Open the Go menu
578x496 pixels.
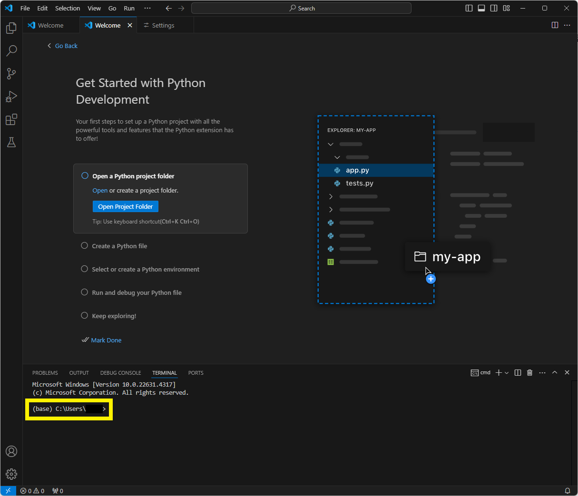112,8
